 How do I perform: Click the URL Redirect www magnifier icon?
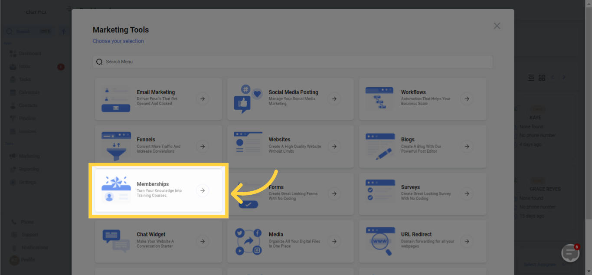(x=380, y=241)
